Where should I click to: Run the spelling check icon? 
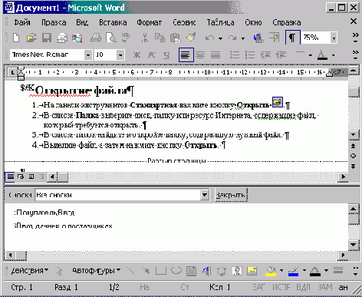point(126,38)
